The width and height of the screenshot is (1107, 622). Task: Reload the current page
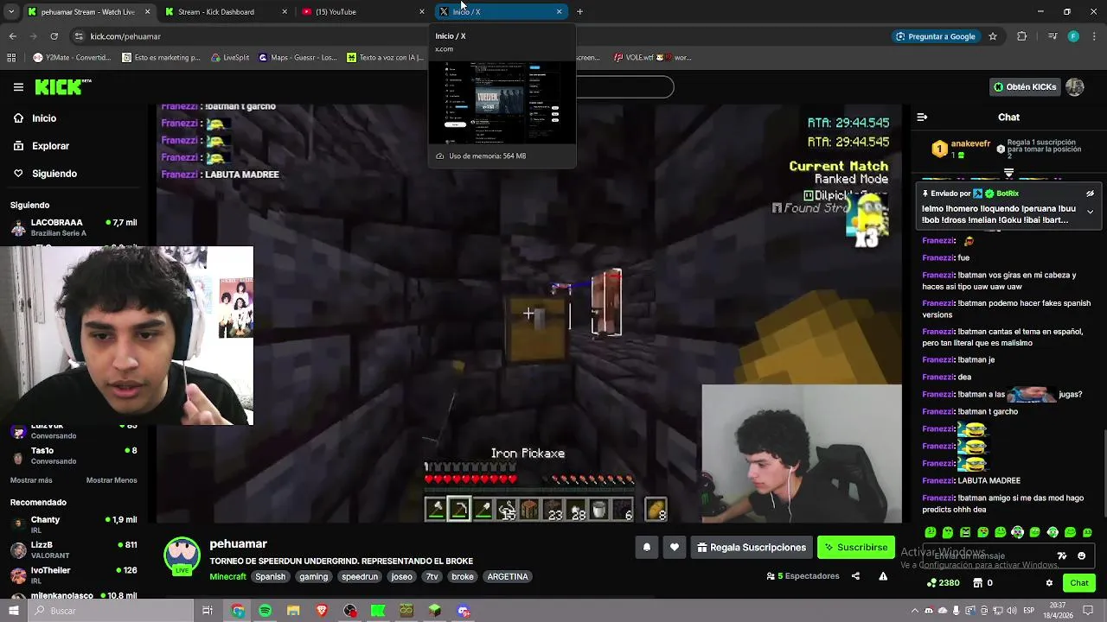[54, 36]
